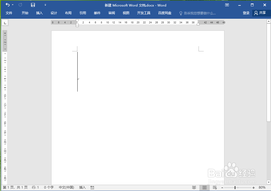Click scroll up arrow on vertical scrollbar
271x191 pixels.
point(268,21)
